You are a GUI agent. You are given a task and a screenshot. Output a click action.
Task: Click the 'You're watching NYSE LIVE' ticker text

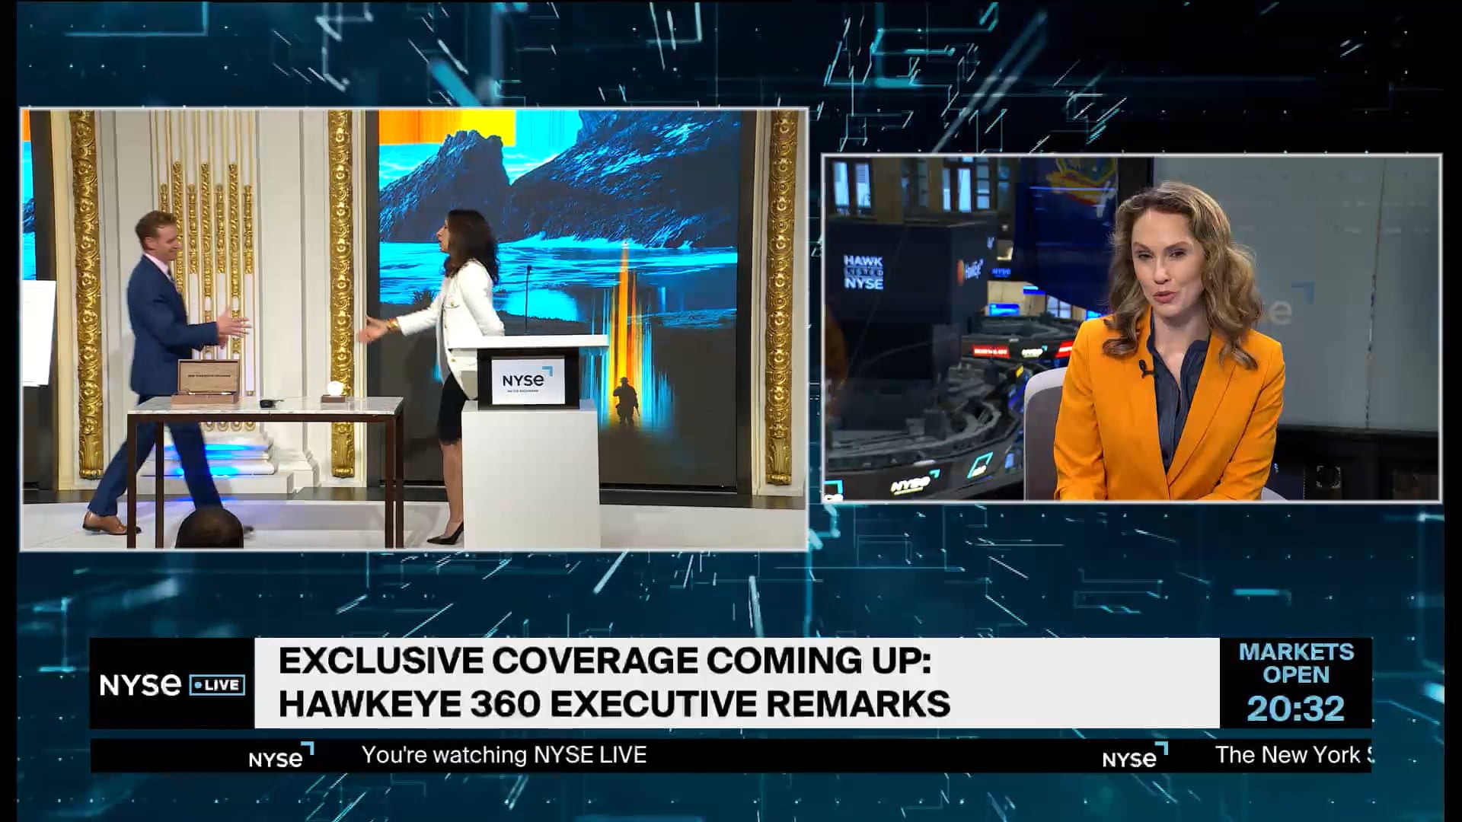504,755
